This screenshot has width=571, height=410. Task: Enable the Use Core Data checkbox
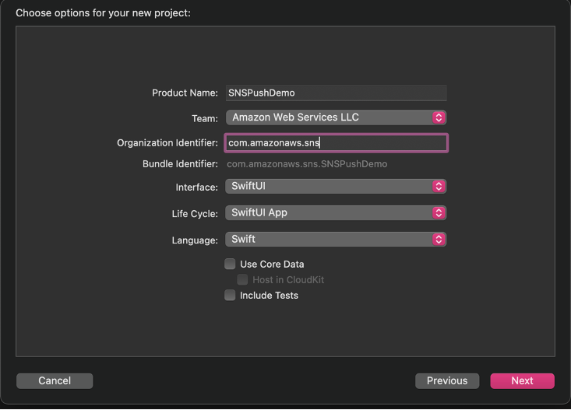click(x=230, y=264)
